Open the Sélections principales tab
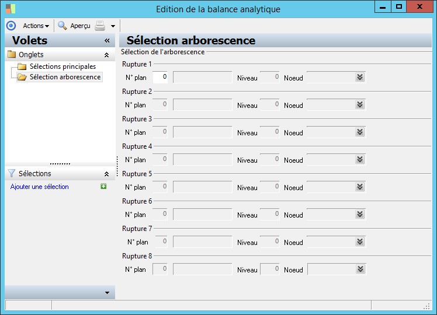Image resolution: width=437 pixels, height=315 pixels. 63,66
